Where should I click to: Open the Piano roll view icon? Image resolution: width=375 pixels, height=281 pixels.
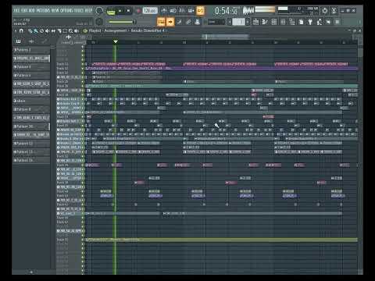pyautogui.click(x=265, y=22)
